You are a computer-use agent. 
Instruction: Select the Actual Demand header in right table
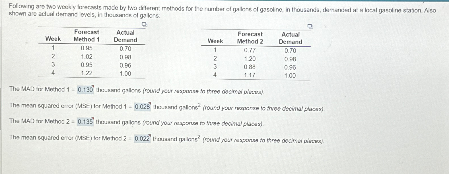click(x=290, y=38)
